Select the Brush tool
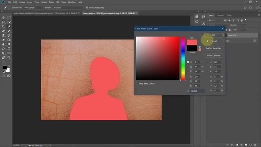Viewport: 261px width, 147px height. [9, 31]
